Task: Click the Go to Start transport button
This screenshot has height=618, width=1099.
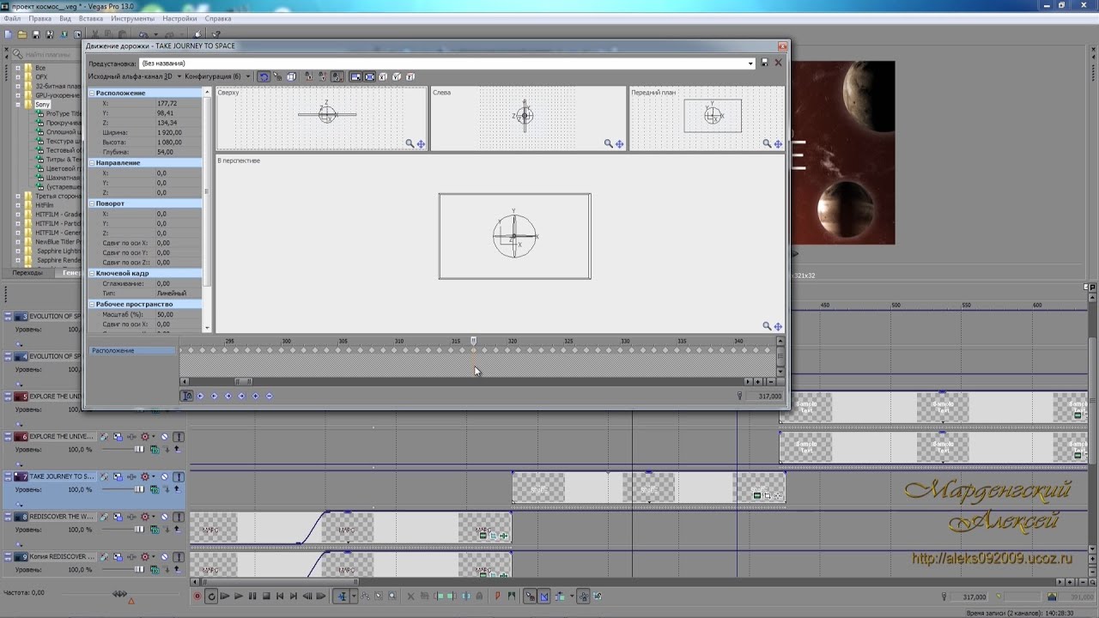Action: [x=280, y=596]
